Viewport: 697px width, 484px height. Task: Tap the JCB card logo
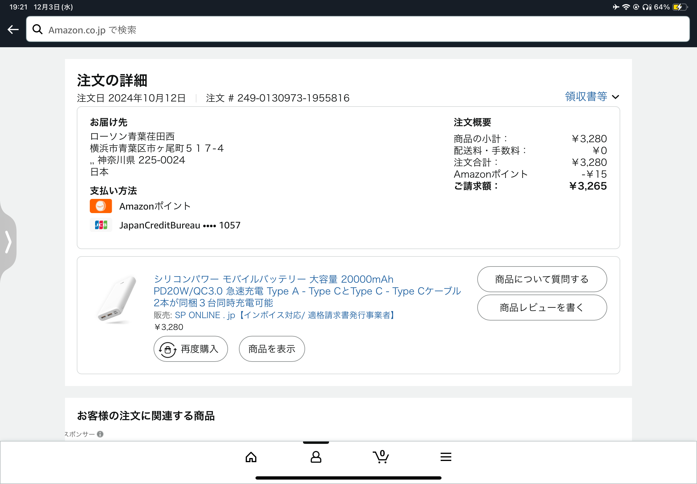[101, 225]
